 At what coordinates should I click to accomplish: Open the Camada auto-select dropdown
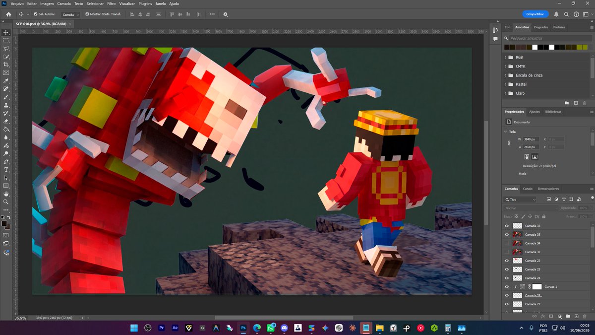(x=70, y=14)
